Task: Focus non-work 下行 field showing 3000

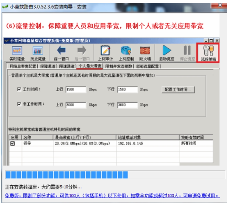Action: 128,105
